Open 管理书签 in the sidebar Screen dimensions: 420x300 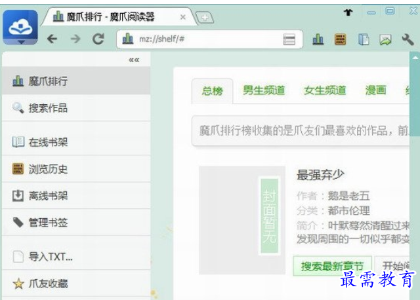point(76,223)
